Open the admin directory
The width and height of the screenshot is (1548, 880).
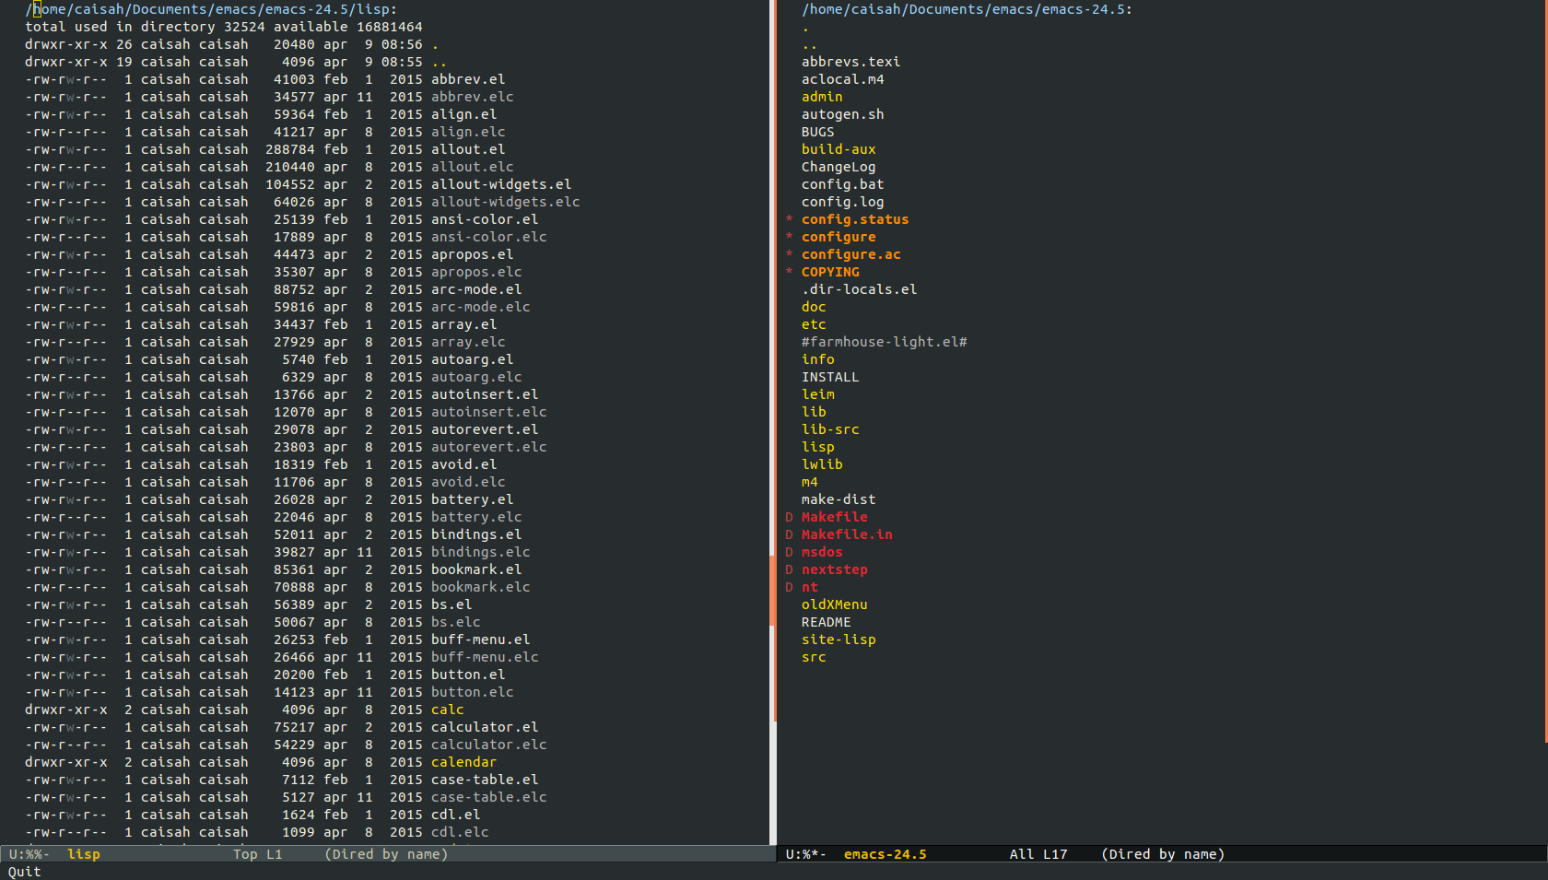tap(821, 97)
